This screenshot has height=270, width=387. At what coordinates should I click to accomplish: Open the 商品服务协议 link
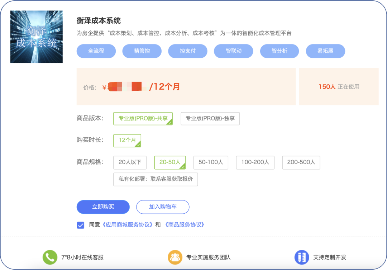pyautogui.click(x=185, y=225)
